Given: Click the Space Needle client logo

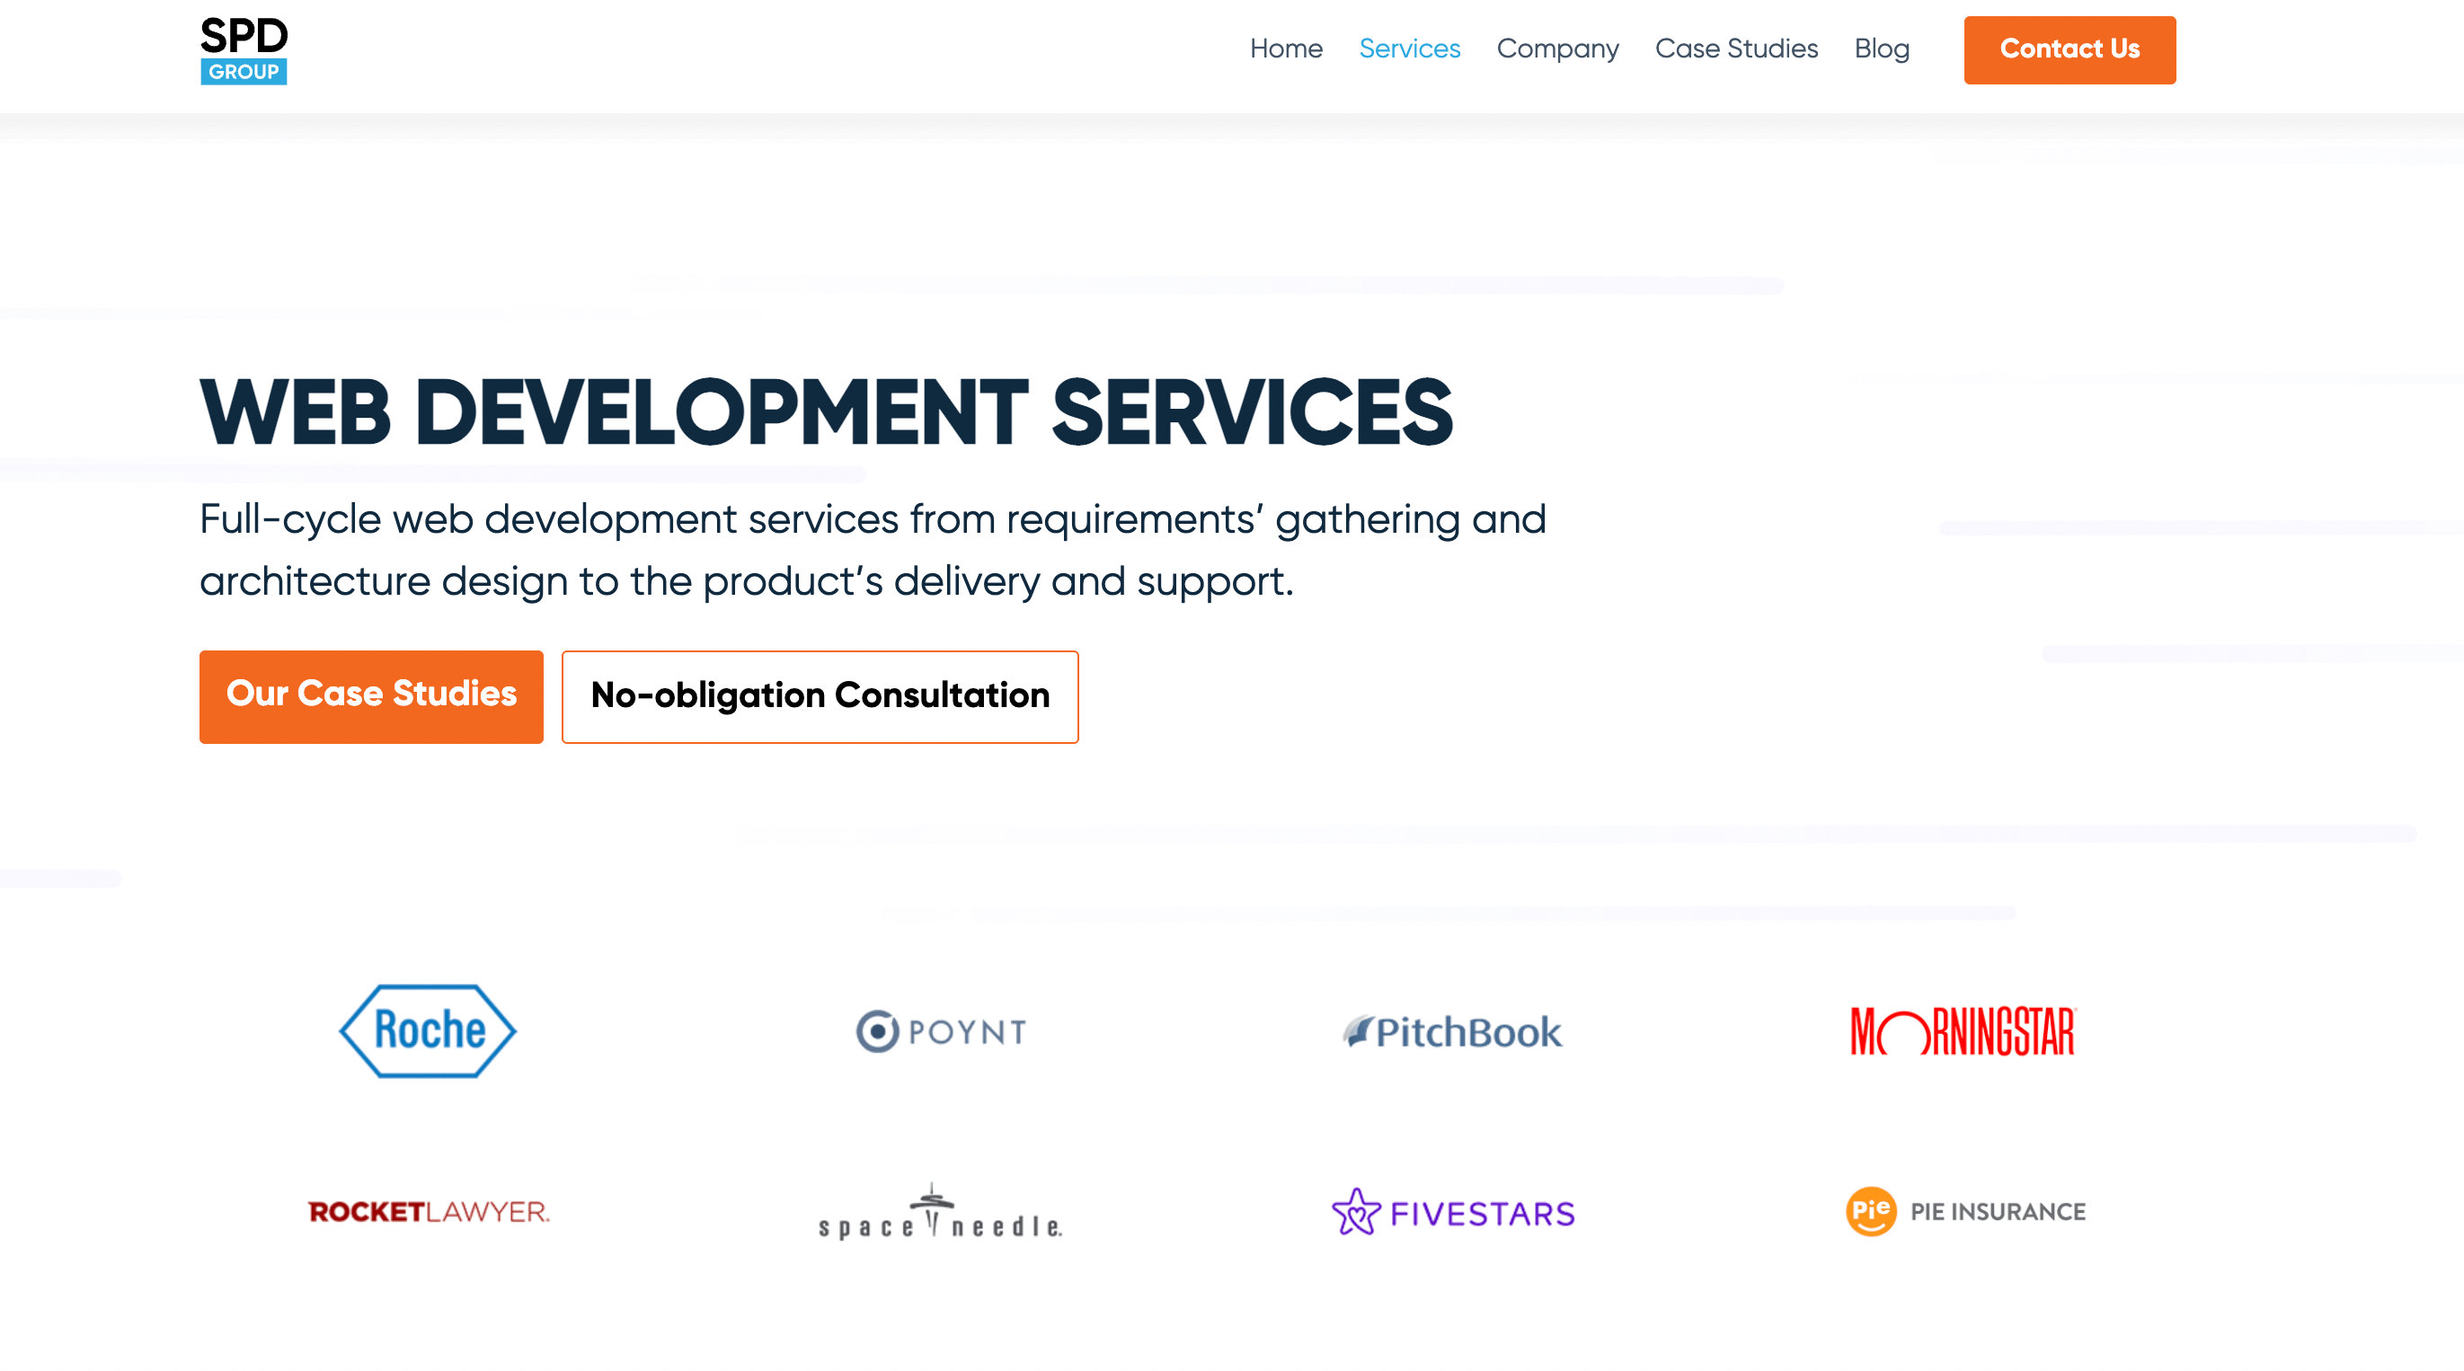Looking at the screenshot, I should [940, 1211].
